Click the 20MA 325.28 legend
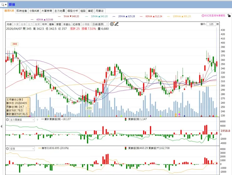This screenshot has height=175, width=232. 124,16
